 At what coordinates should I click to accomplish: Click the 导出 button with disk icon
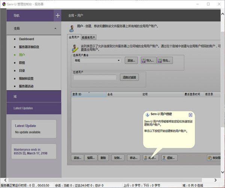(x=165, y=60)
